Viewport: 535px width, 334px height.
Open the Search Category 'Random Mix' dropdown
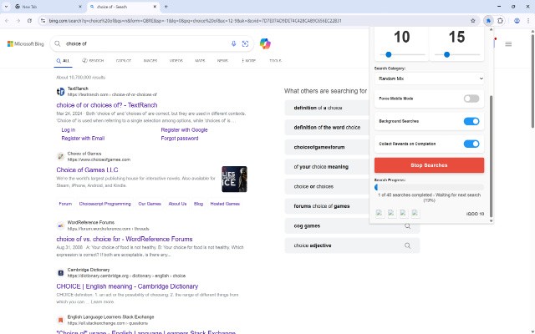pyautogui.click(x=429, y=78)
